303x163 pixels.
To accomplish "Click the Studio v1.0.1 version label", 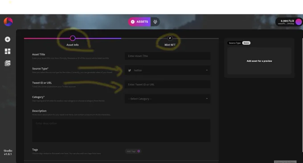I will pyautogui.click(x=8, y=152).
